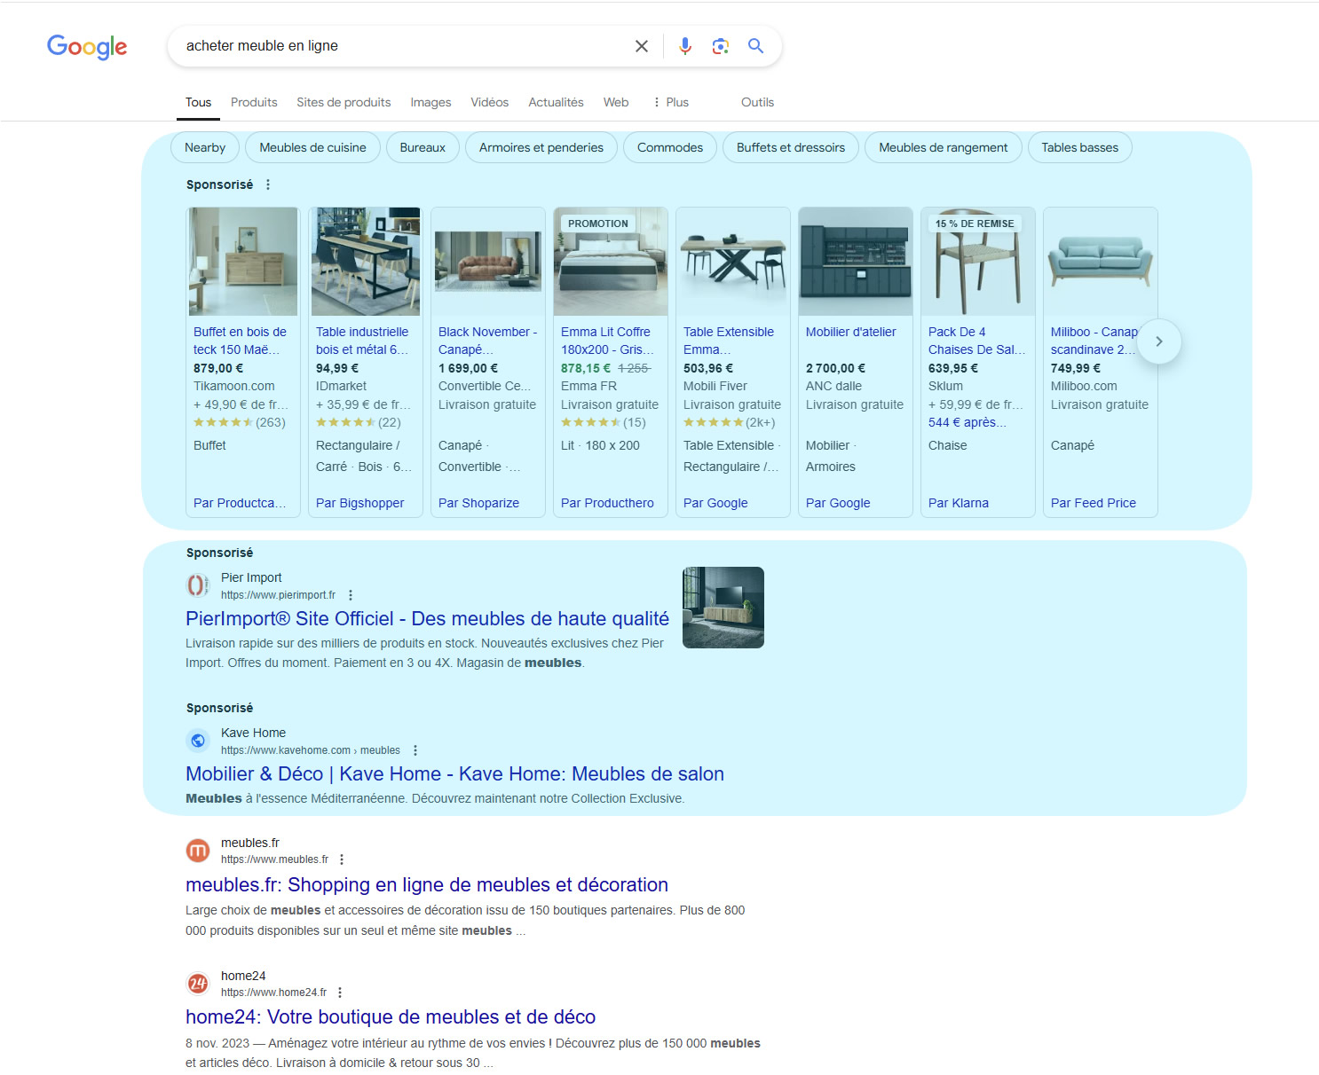Open the Outils search tools
The image size is (1319, 1075).
(757, 102)
